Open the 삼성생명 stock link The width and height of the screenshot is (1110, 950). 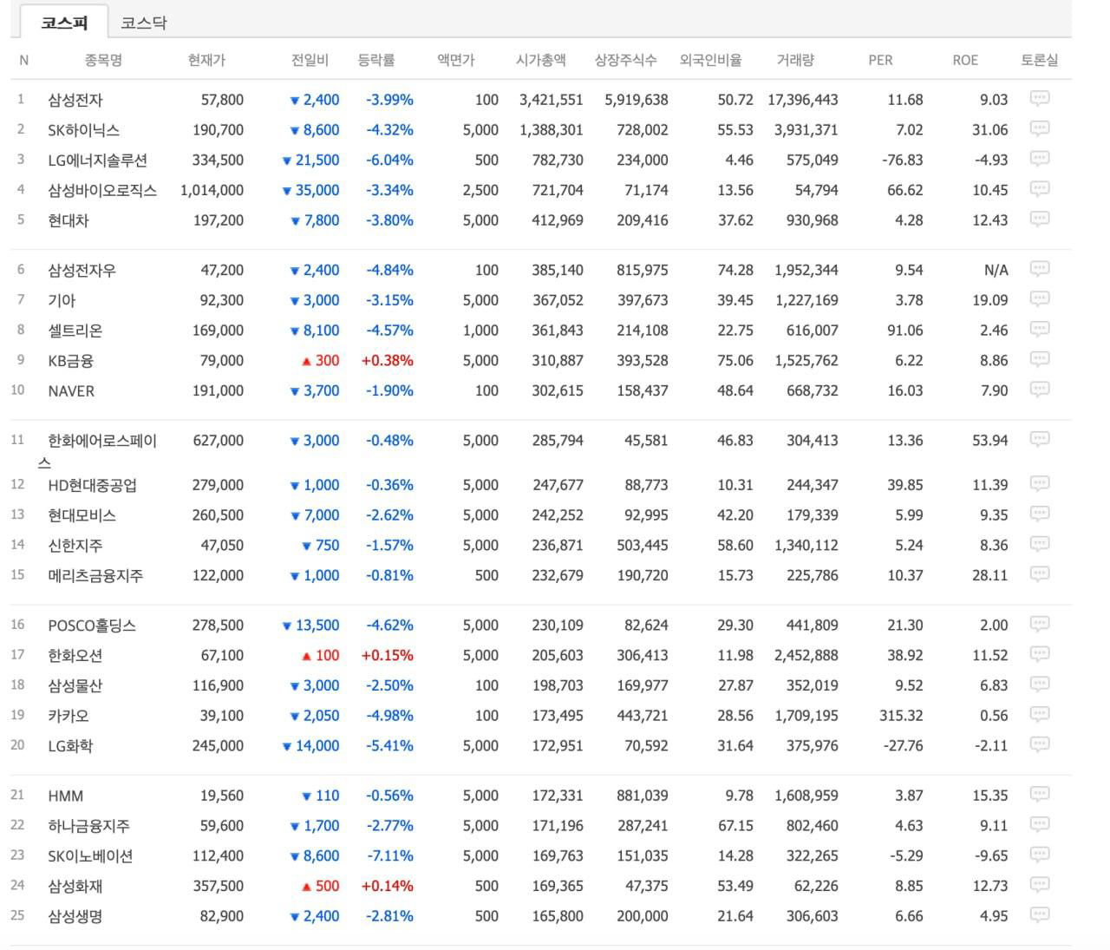tap(75, 916)
